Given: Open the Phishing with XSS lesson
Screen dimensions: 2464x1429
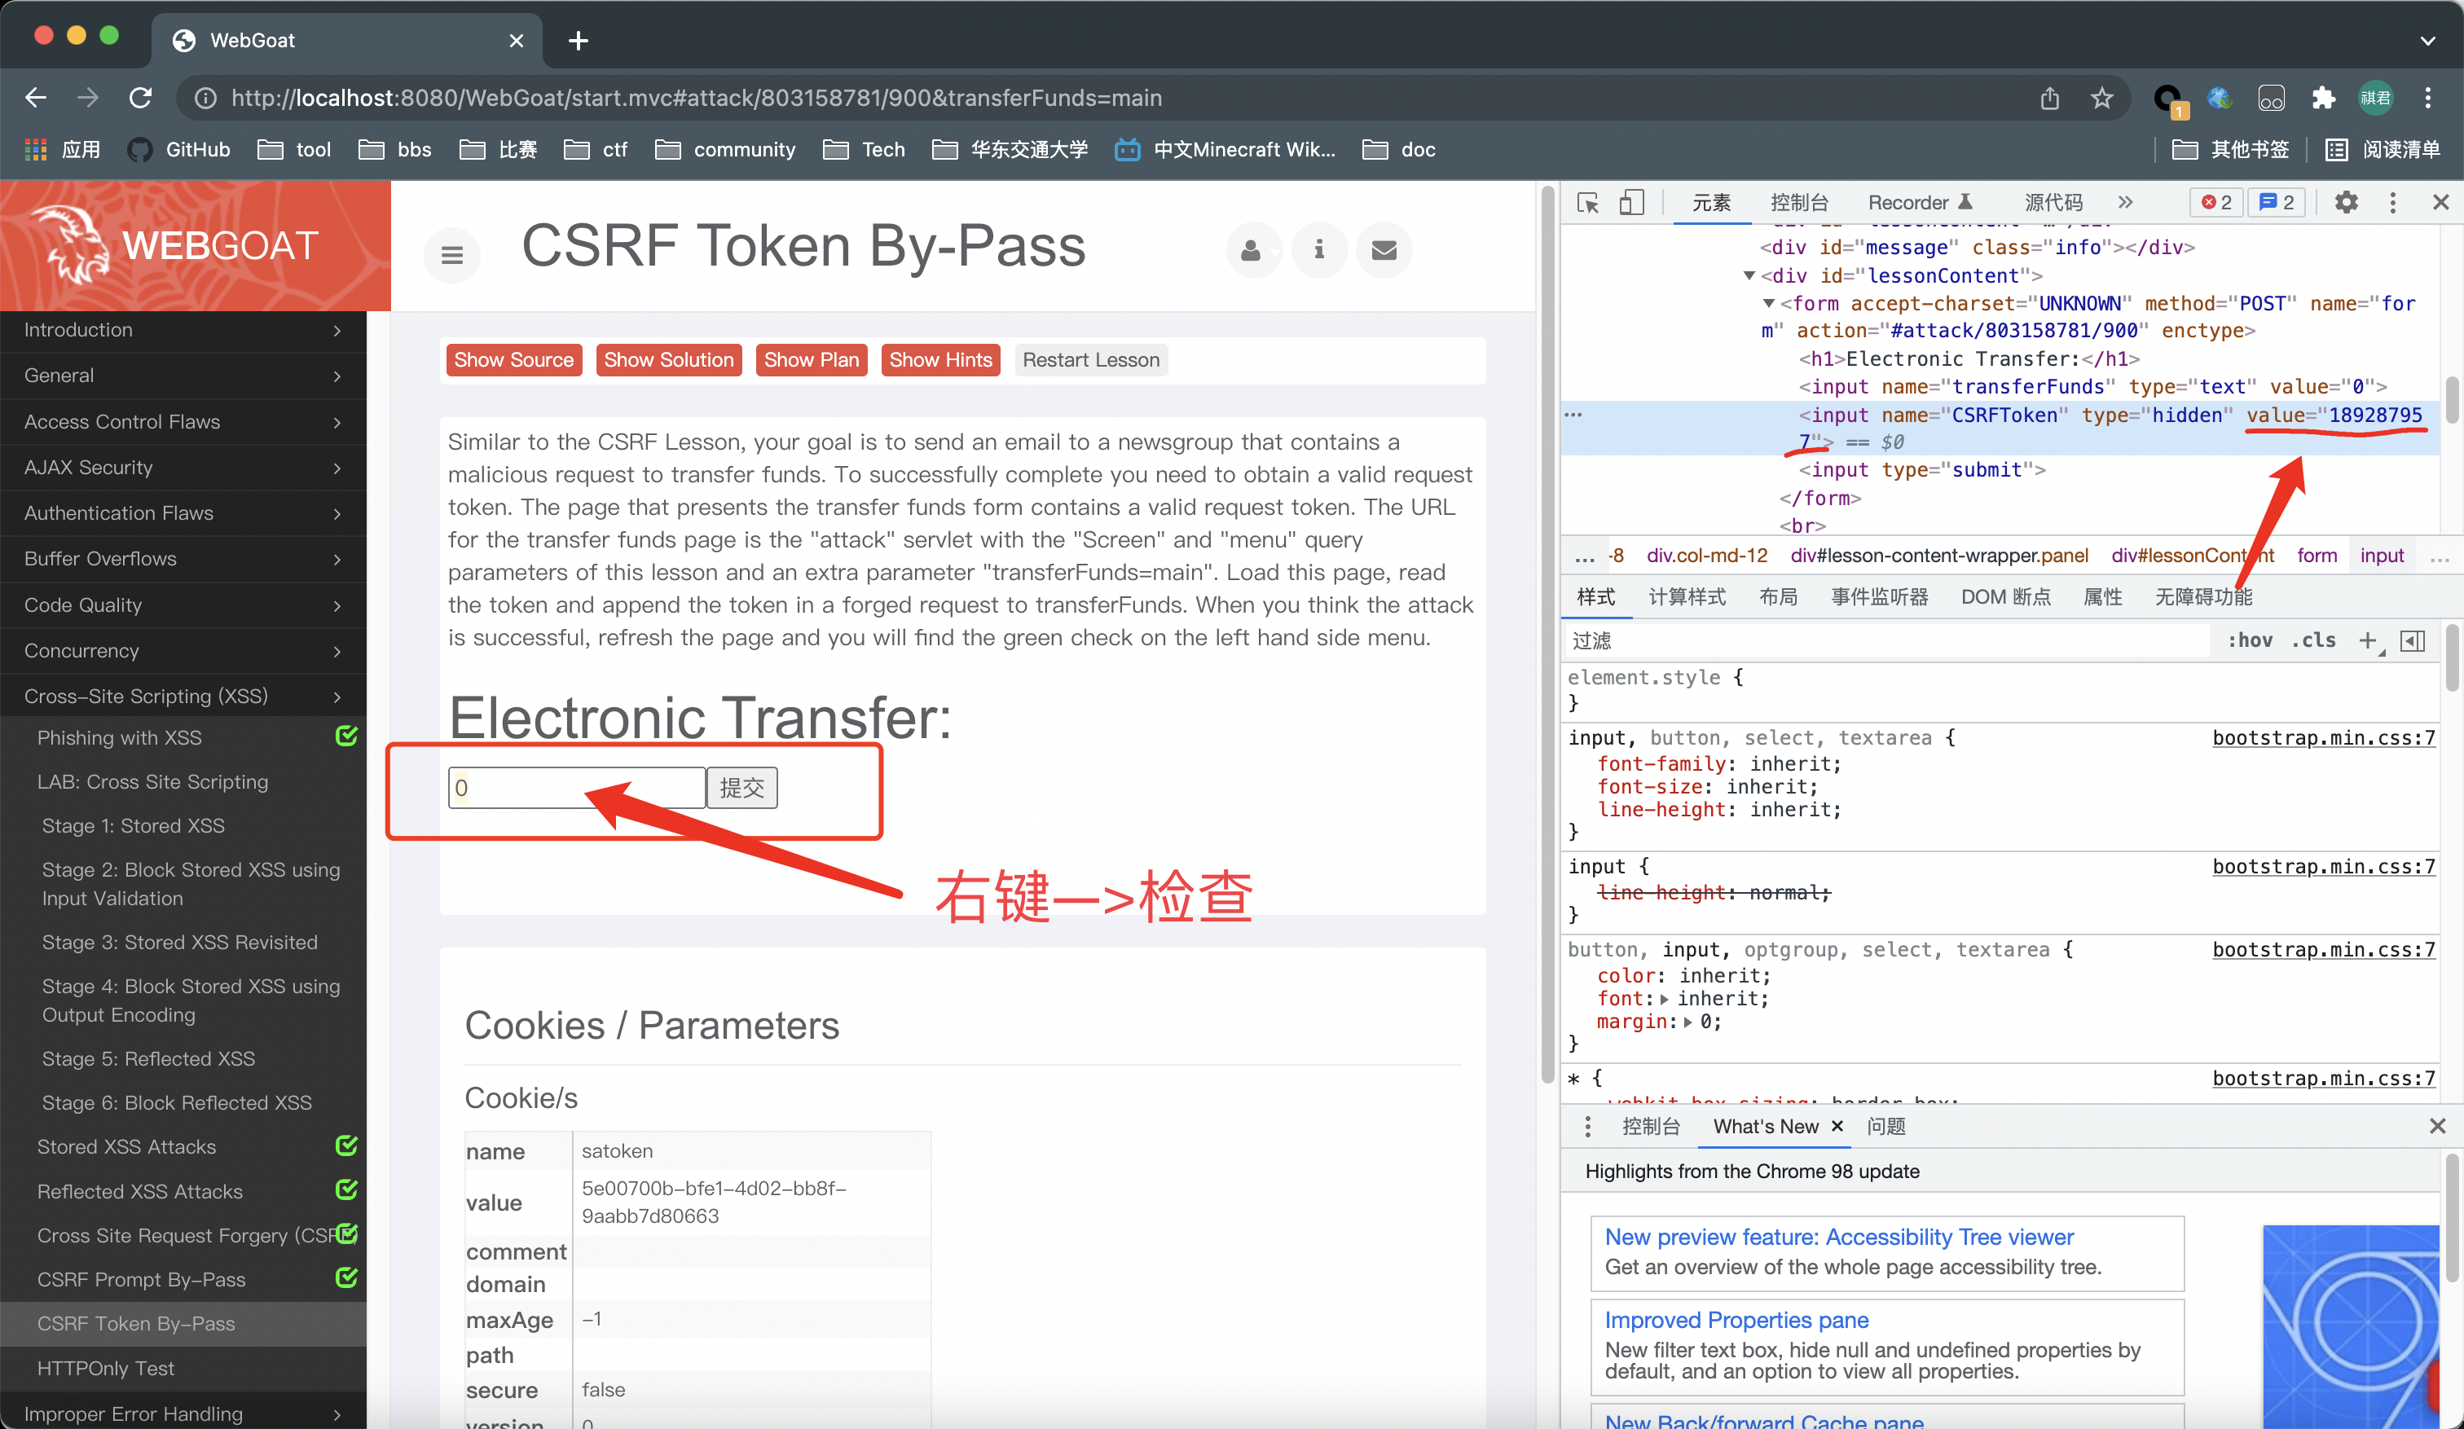Looking at the screenshot, I should tap(119, 738).
